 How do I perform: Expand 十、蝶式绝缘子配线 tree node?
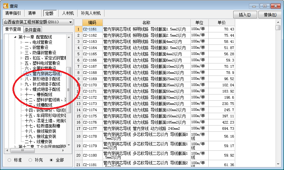point(21,89)
